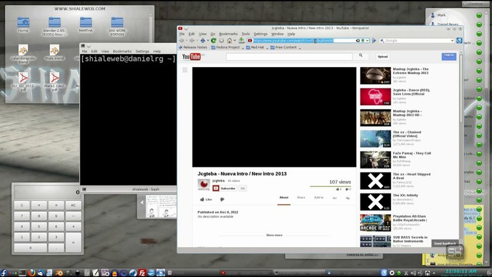The height and width of the screenshot is (277, 492).
Task: Switch to the video's Add to tab
Action: (319, 197)
